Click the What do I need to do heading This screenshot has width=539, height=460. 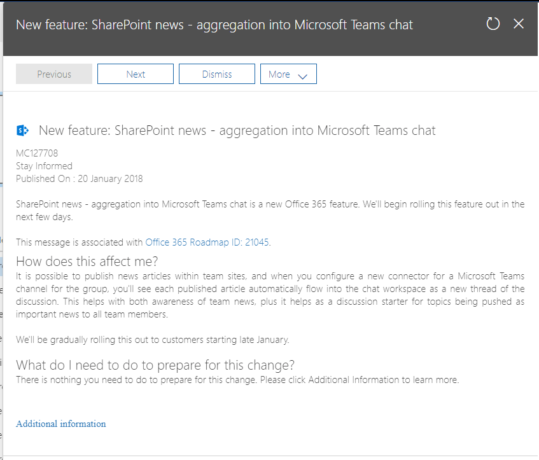tap(155, 365)
